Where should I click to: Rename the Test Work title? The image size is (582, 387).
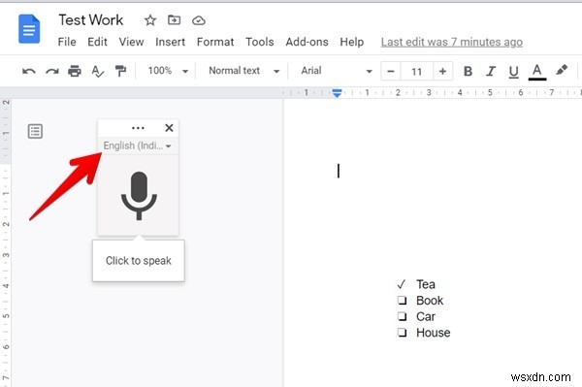click(x=91, y=20)
